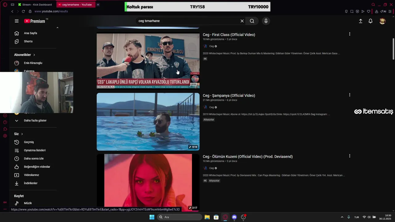Go back with the browser back arrow
Screen dimensions: 395x222
[12, 11]
